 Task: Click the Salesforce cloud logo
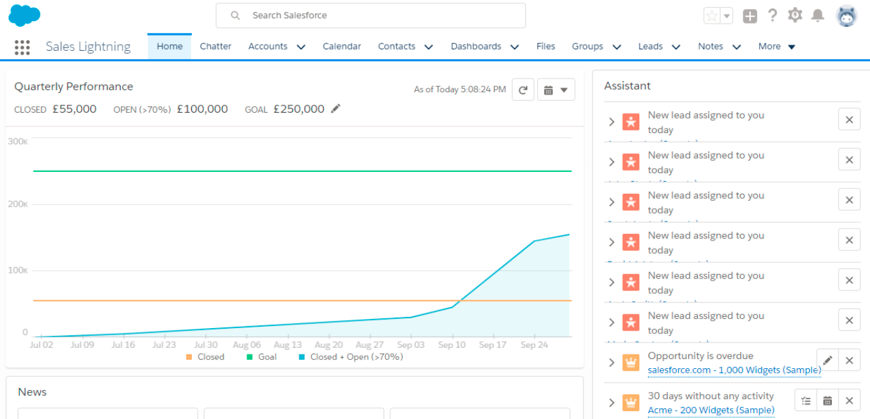click(24, 15)
